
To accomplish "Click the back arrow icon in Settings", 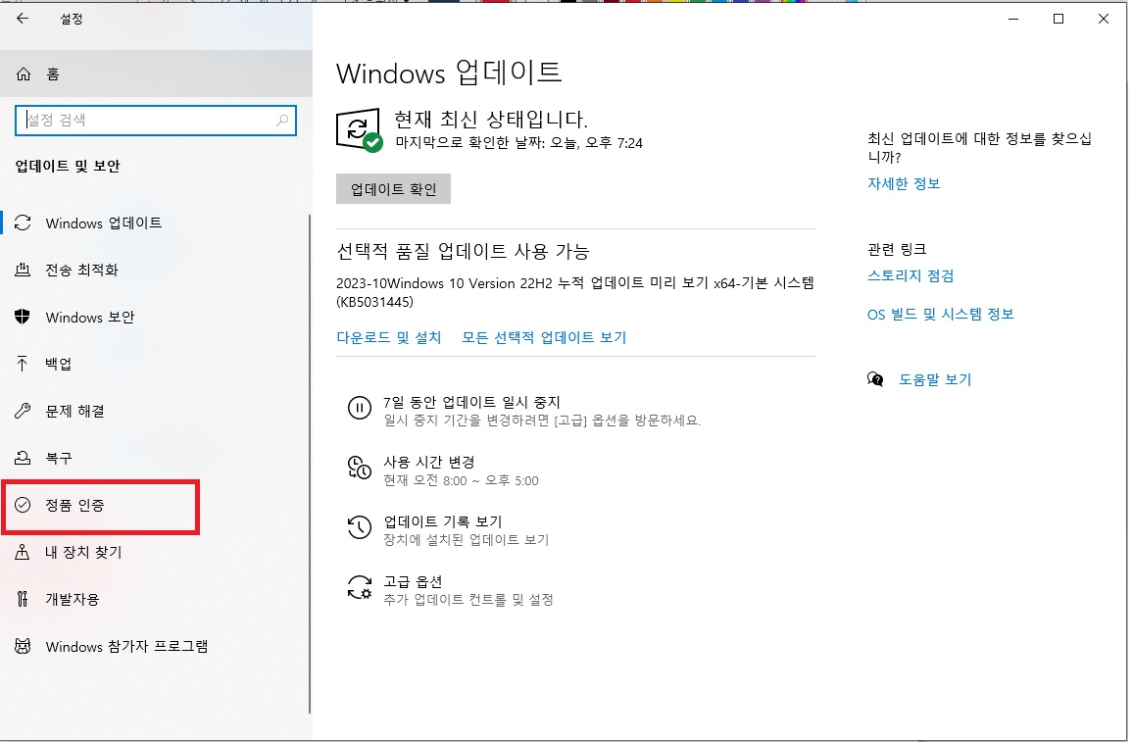I will (23, 19).
